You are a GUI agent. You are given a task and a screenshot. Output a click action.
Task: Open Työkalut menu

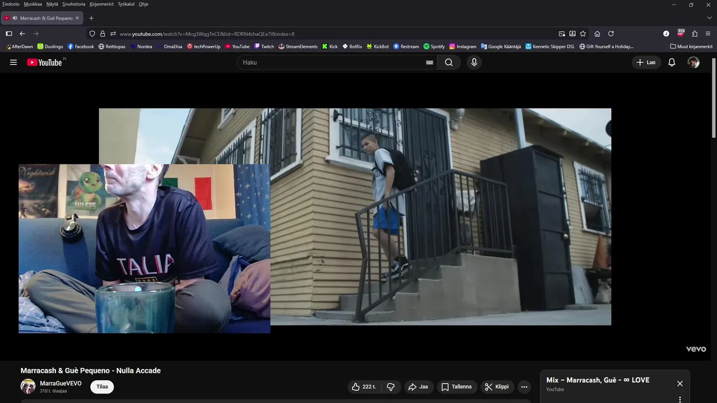[x=126, y=4]
